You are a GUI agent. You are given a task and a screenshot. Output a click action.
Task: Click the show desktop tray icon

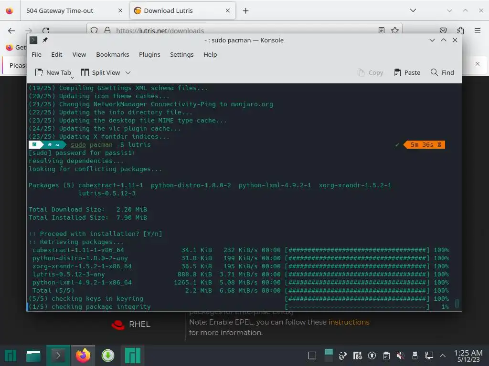[312, 356]
